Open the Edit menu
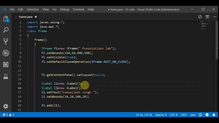Image resolution: width=219 pixels, height=123 pixels. (x=21, y=9)
